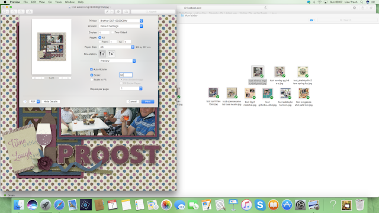
Task: Open the Copies per page dropdown
Action: (x=131, y=89)
